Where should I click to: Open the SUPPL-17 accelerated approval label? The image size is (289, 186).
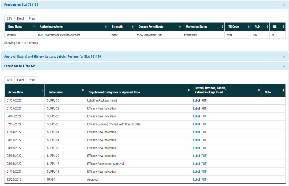200,164
